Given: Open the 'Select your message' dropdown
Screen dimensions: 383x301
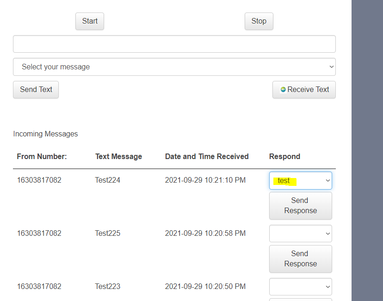Looking at the screenshot, I should [174, 67].
